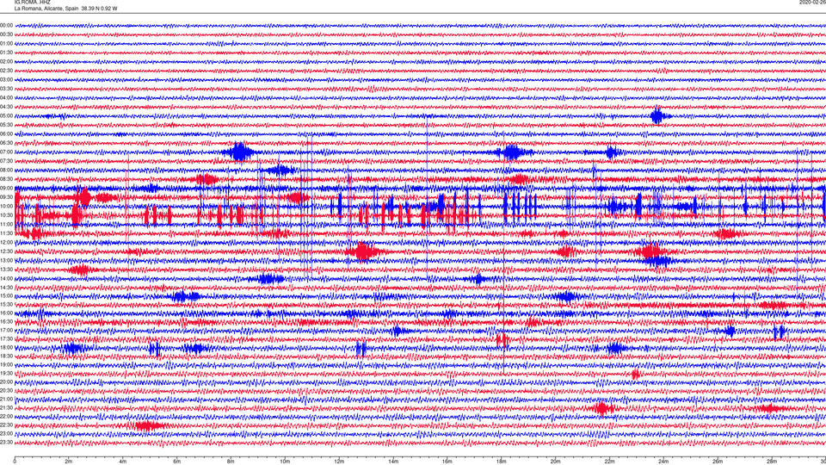This screenshot has height=465, width=826.
Task: Select the 08:00 time row label
Action: tap(6, 170)
